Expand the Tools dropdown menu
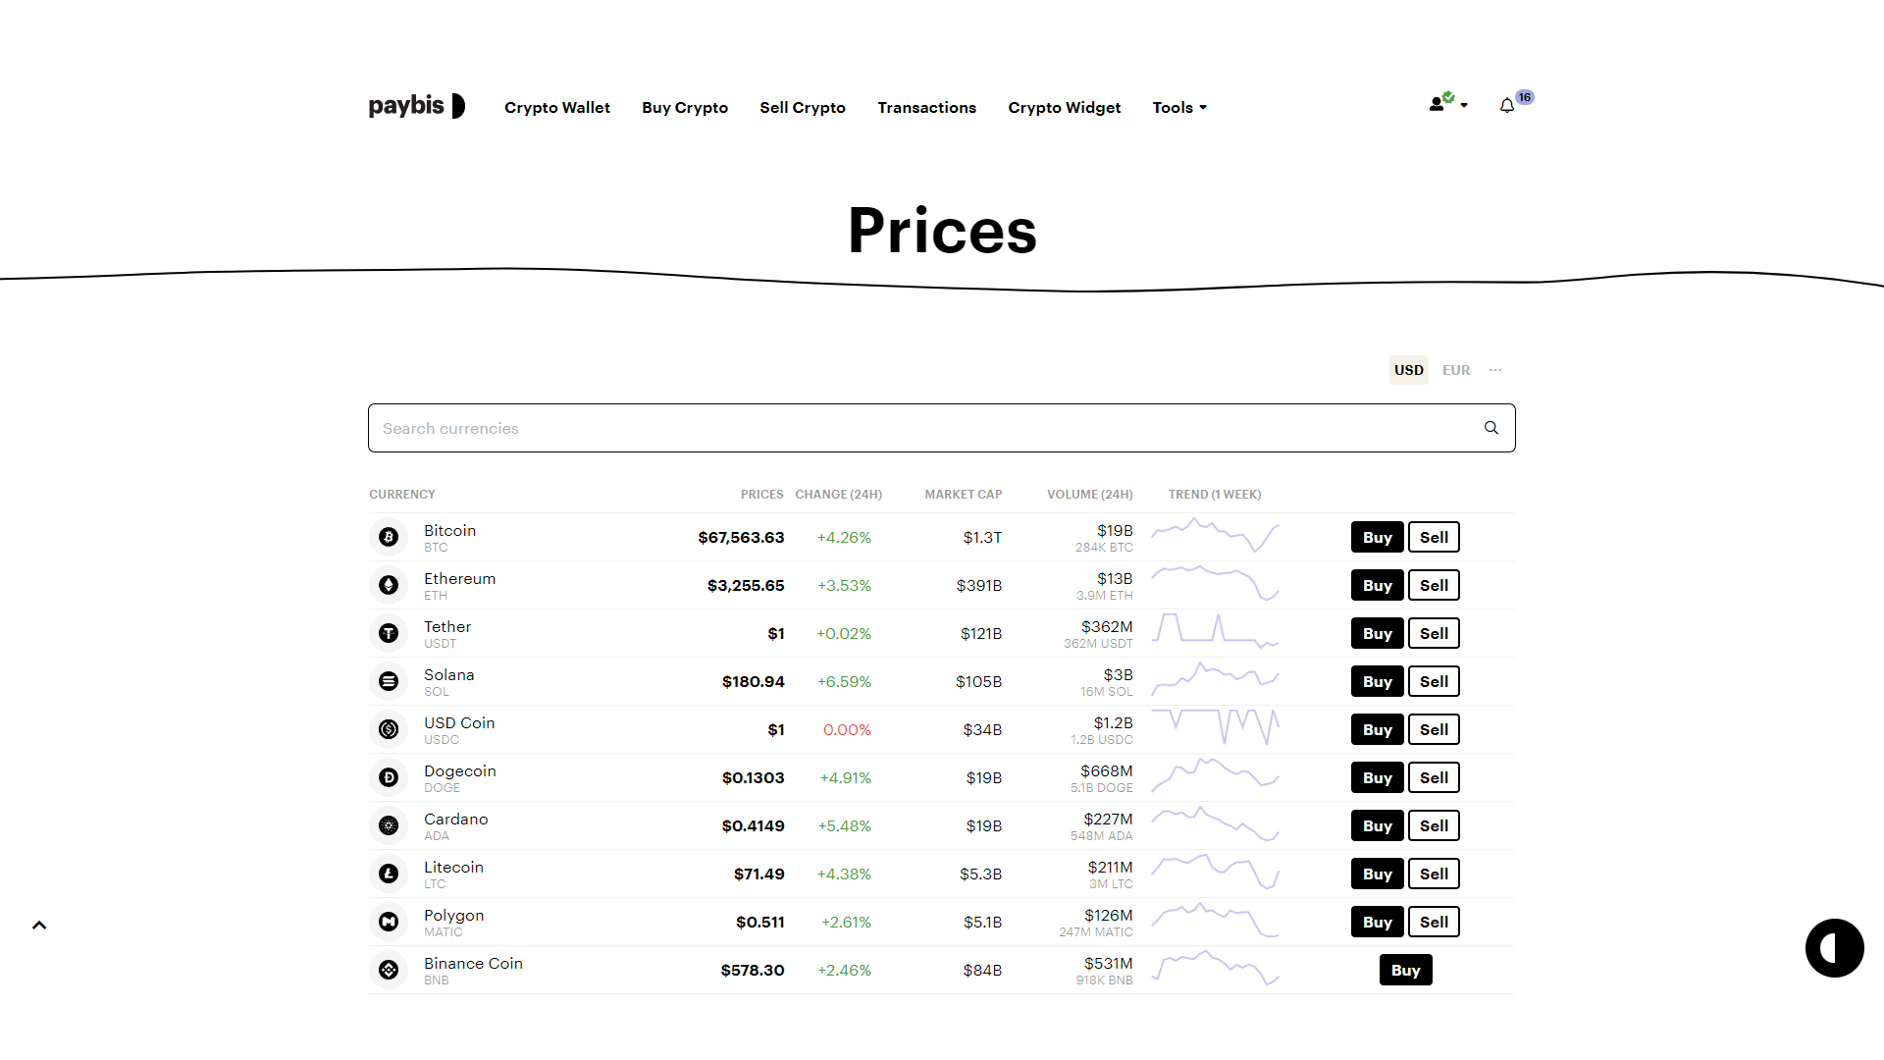 pyautogui.click(x=1177, y=106)
